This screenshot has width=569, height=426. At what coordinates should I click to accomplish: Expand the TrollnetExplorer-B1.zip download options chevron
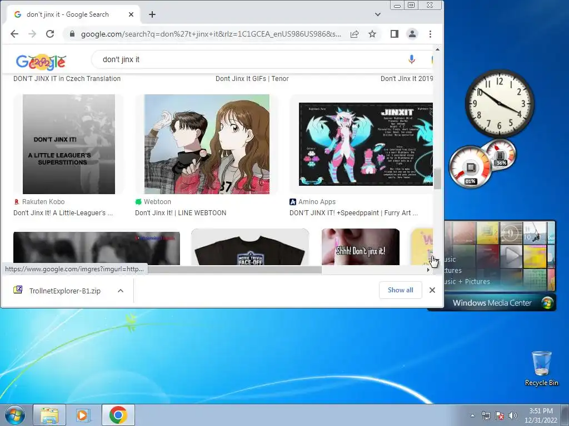[121, 291]
